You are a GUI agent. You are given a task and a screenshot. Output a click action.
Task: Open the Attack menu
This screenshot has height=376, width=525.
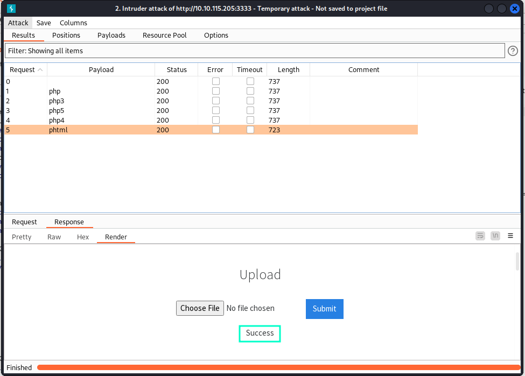[x=18, y=23]
